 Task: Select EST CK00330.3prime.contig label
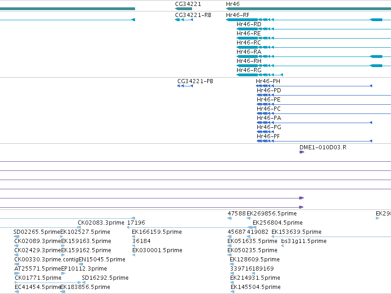pos(46,260)
